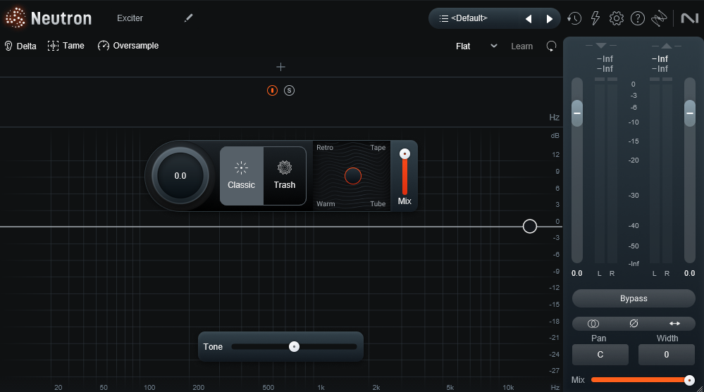Toggle the phase invert icon
The width and height of the screenshot is (704, 392).
(x=634, y=323)
